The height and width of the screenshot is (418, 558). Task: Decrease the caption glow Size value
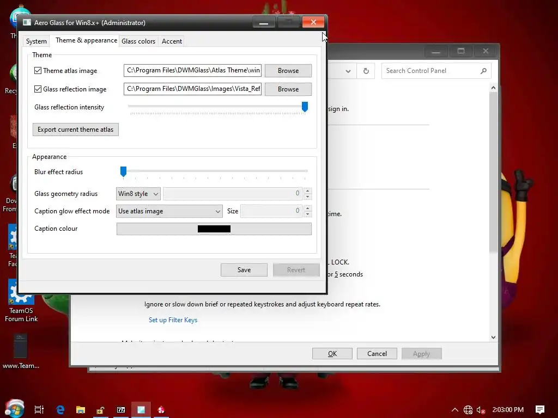coord(307,214)
